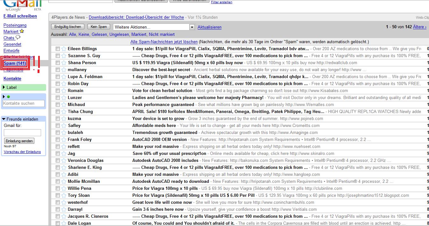Star the Adibi message
This screenshot has height=226, width=429.
[64, 175]
